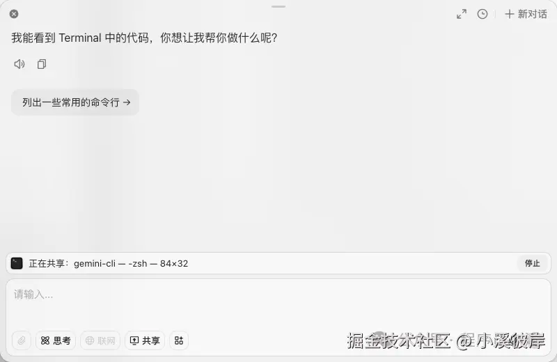Click the plus icon beside 新对话
557x362 pixels.
[510, 14]
